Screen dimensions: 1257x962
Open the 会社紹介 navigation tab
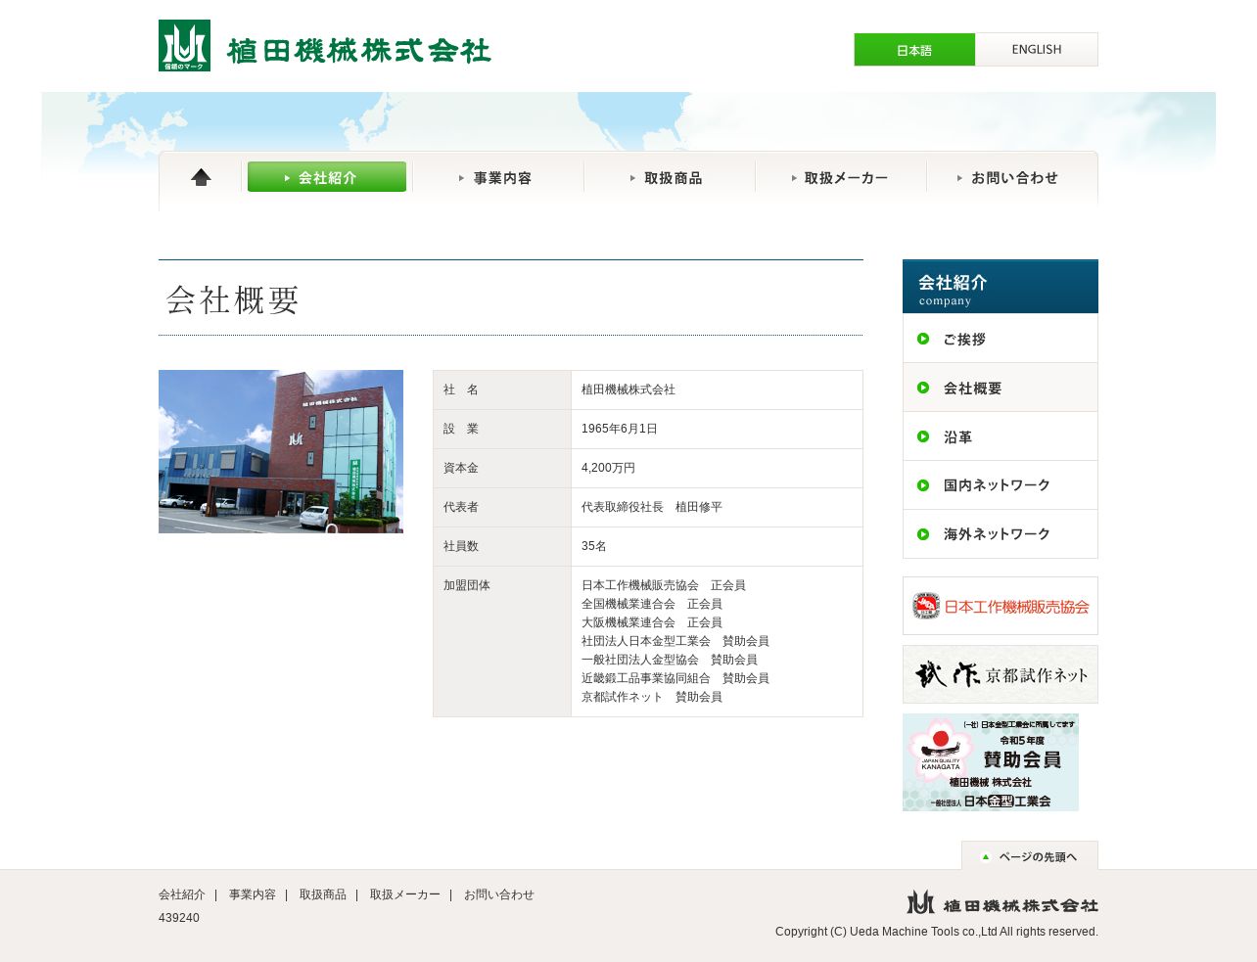pos(327,177)
